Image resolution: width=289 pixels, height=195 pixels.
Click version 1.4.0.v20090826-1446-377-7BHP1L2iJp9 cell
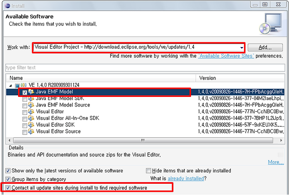(241, 118)
